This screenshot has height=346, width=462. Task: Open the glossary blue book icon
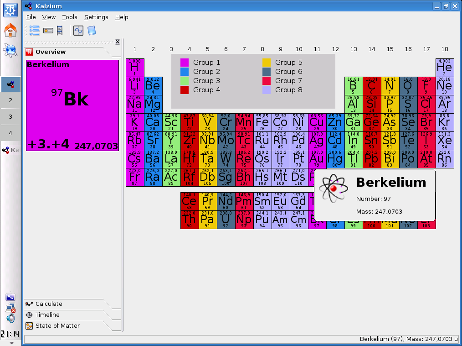(92, 31)
